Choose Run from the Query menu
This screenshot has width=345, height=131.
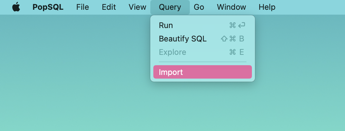(202, 26)
